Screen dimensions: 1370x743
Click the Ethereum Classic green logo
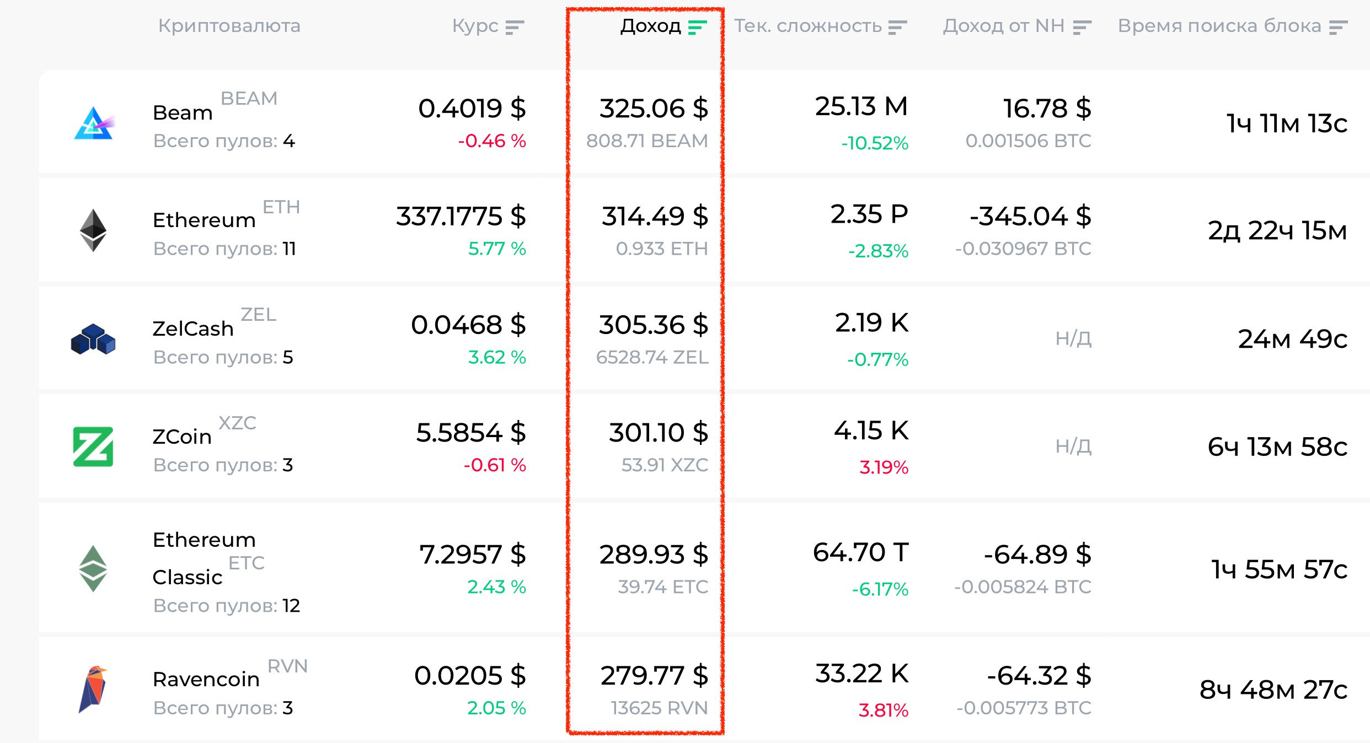coord(93,568)
